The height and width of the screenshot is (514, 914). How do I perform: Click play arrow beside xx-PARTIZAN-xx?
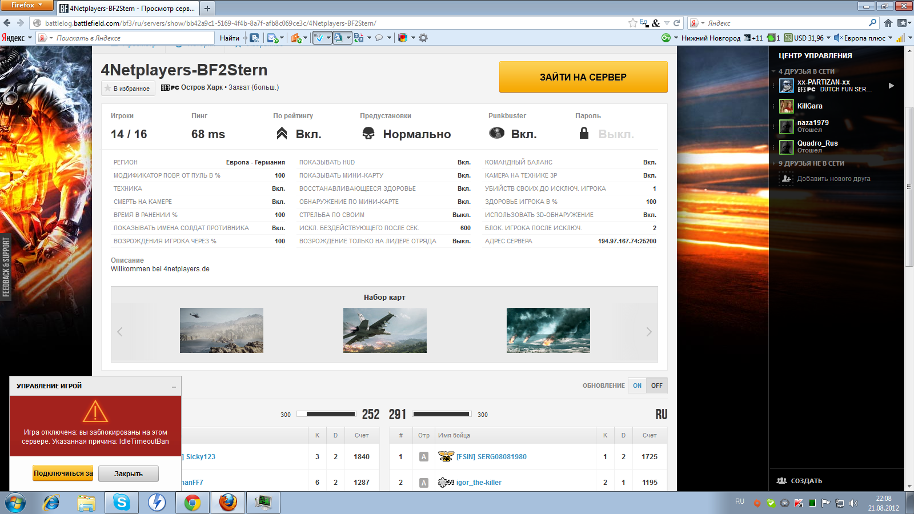891,86
